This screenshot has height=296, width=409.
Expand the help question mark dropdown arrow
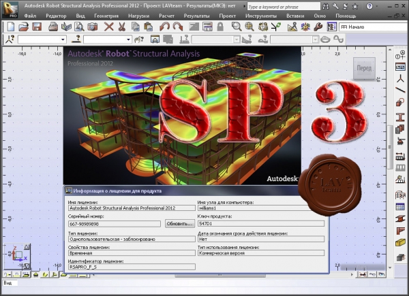click(377, 6)
